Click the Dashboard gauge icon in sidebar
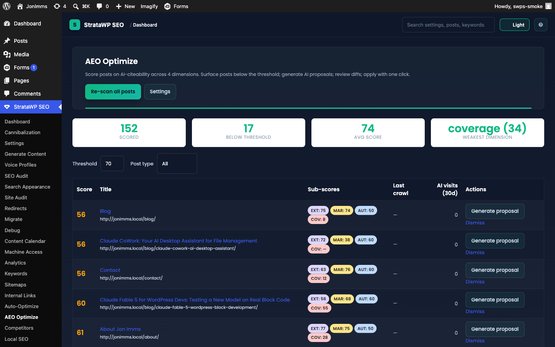Viewport: 555px width, 347px height. (x=7, y=24)
